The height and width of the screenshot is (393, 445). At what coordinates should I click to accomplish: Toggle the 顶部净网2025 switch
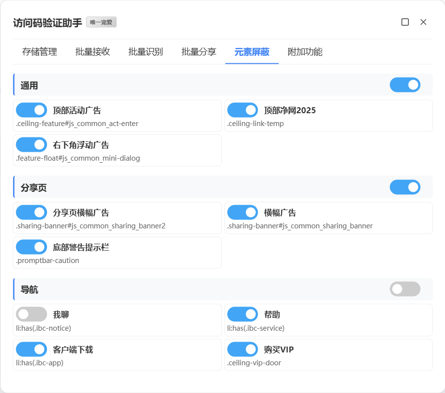click(x=243, y=110)
